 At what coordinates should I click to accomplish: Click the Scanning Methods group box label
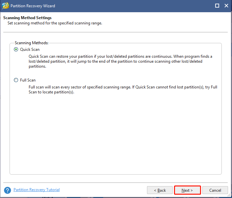coord(32,43)
